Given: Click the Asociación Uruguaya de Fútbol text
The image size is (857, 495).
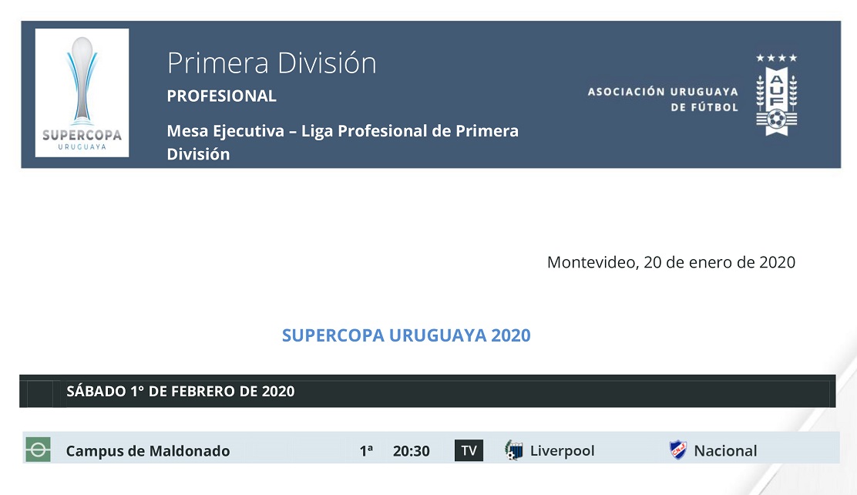Looking at the screenshot, I should 663,99.
